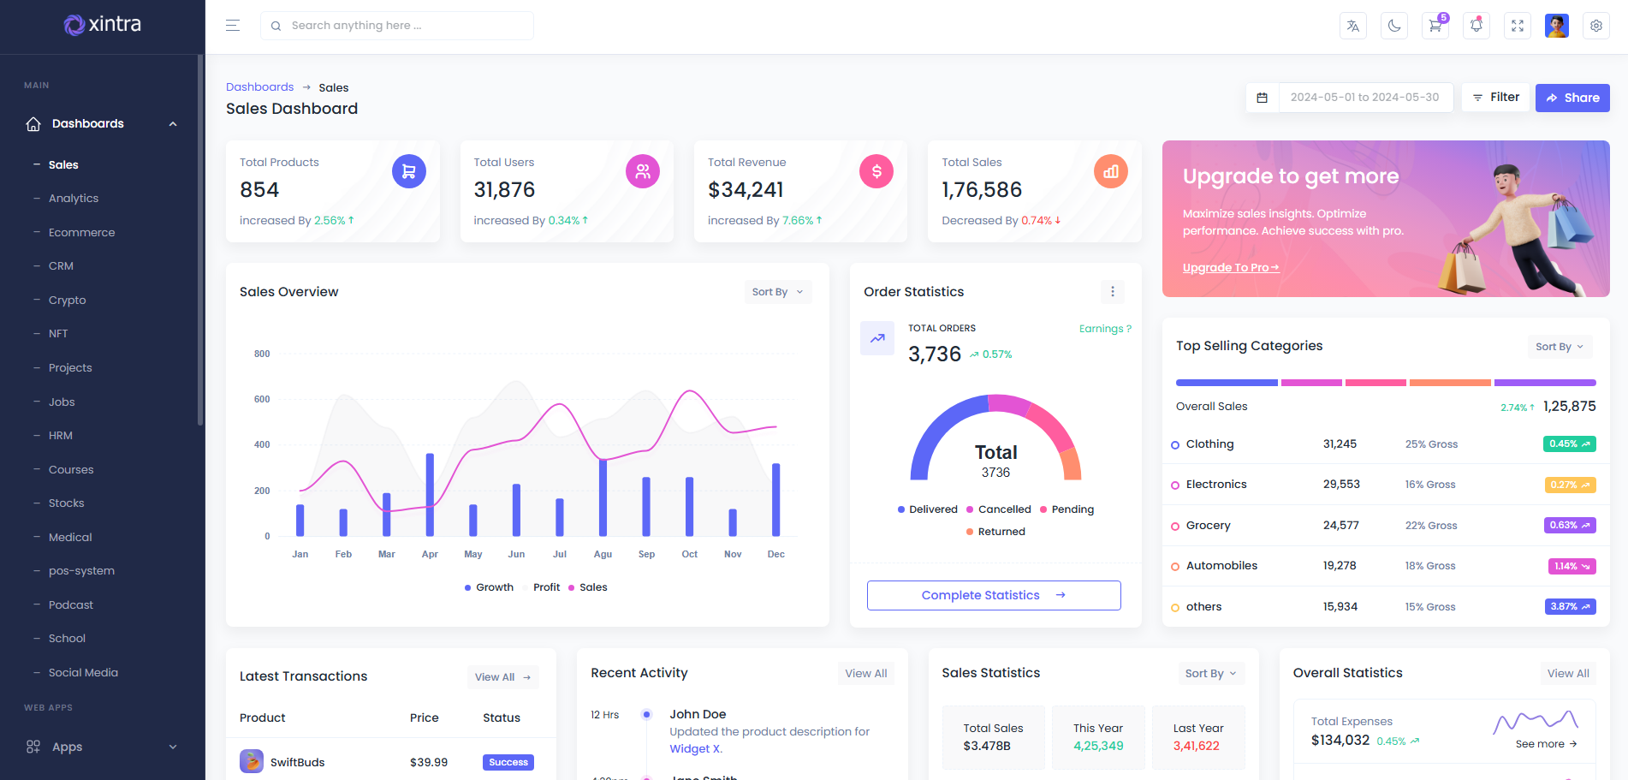Viewport: 1628px width, 780px height.
Task: Open Top Selling Categories Sort By dropdown
Action: click(x=1560, y=347)
